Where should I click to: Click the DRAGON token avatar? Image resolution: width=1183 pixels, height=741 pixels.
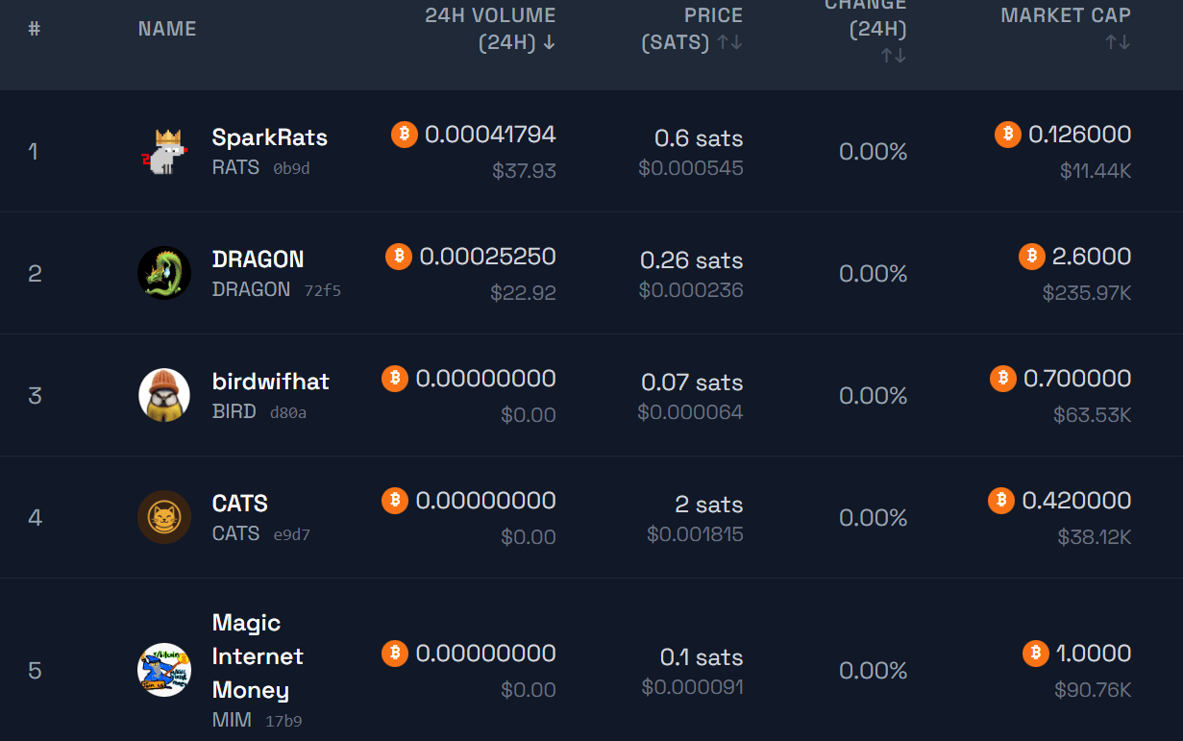[x=164, y=273]
